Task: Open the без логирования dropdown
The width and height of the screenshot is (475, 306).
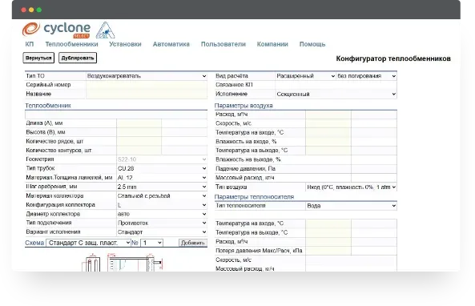Action: 367,76
